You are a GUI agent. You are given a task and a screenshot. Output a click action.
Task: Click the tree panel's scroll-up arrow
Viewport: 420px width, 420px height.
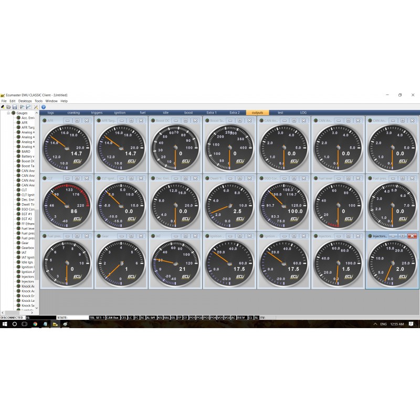tap(37, 113)
